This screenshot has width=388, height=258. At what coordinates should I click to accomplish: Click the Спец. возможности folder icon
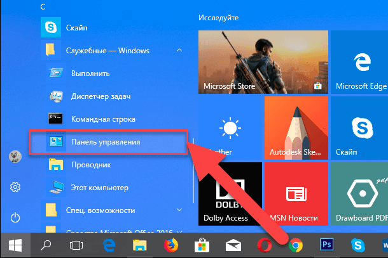point(51,210)
